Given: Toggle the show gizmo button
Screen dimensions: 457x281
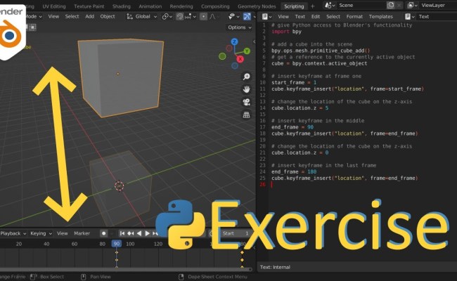Looking at the screenshot, I should coord(247,17).
